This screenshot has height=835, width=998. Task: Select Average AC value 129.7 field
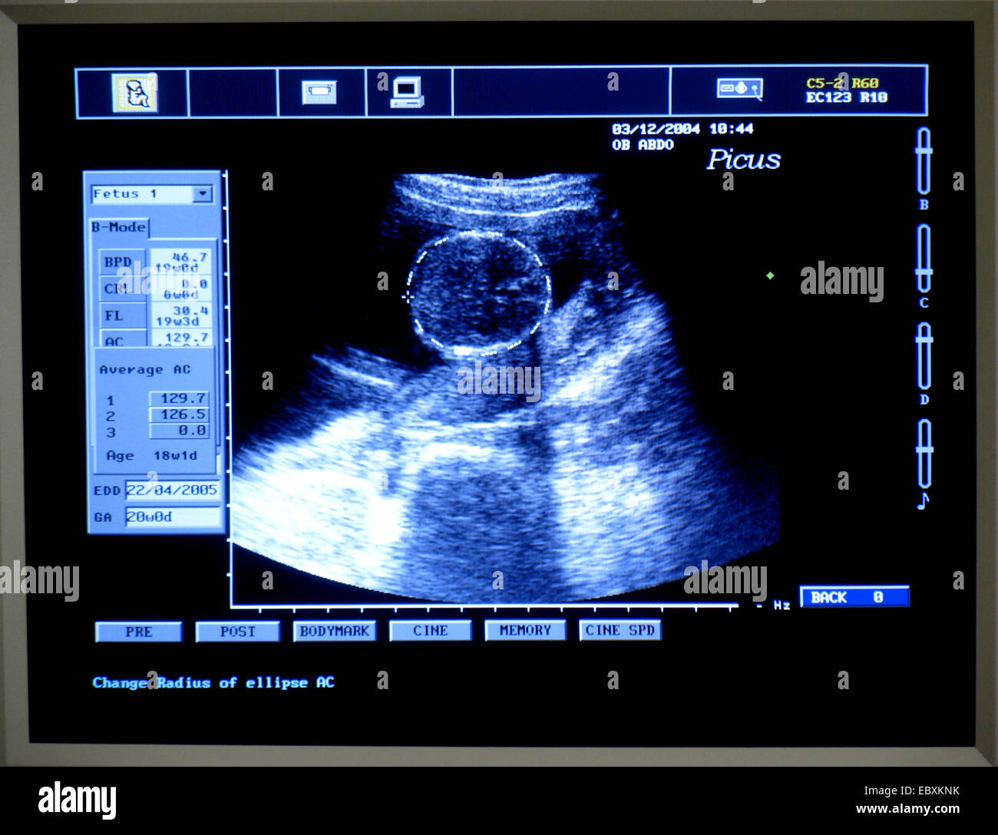tap(179, 398)
